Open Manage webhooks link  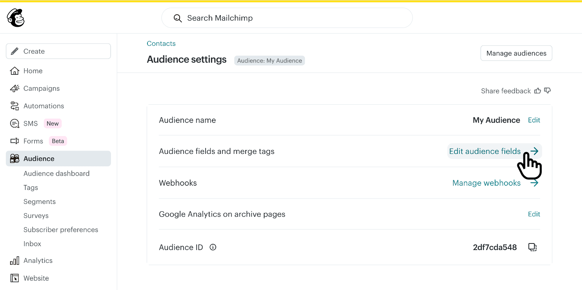click(x=487, y=183)
